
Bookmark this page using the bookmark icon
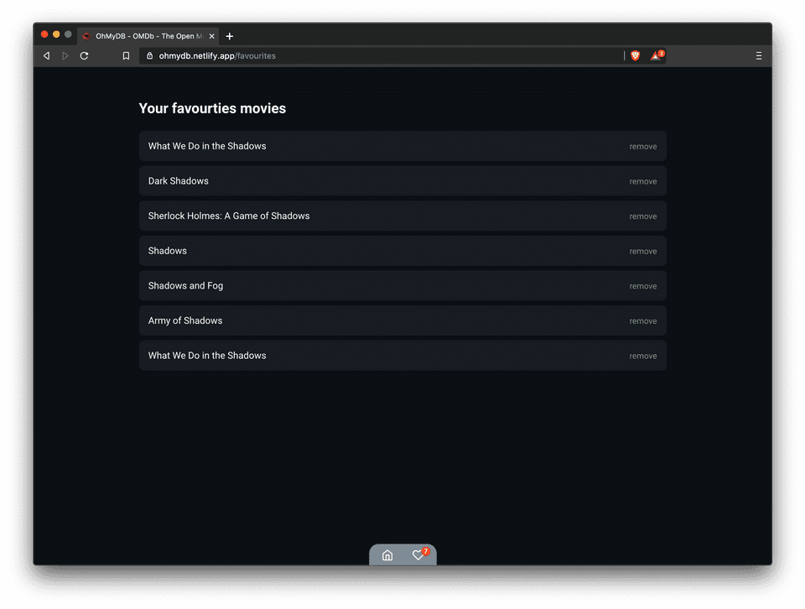tap(126, 56)
